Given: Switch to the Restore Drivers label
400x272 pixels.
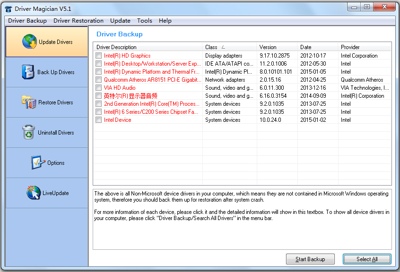Looking at the screenshot, I should point(56,102).
